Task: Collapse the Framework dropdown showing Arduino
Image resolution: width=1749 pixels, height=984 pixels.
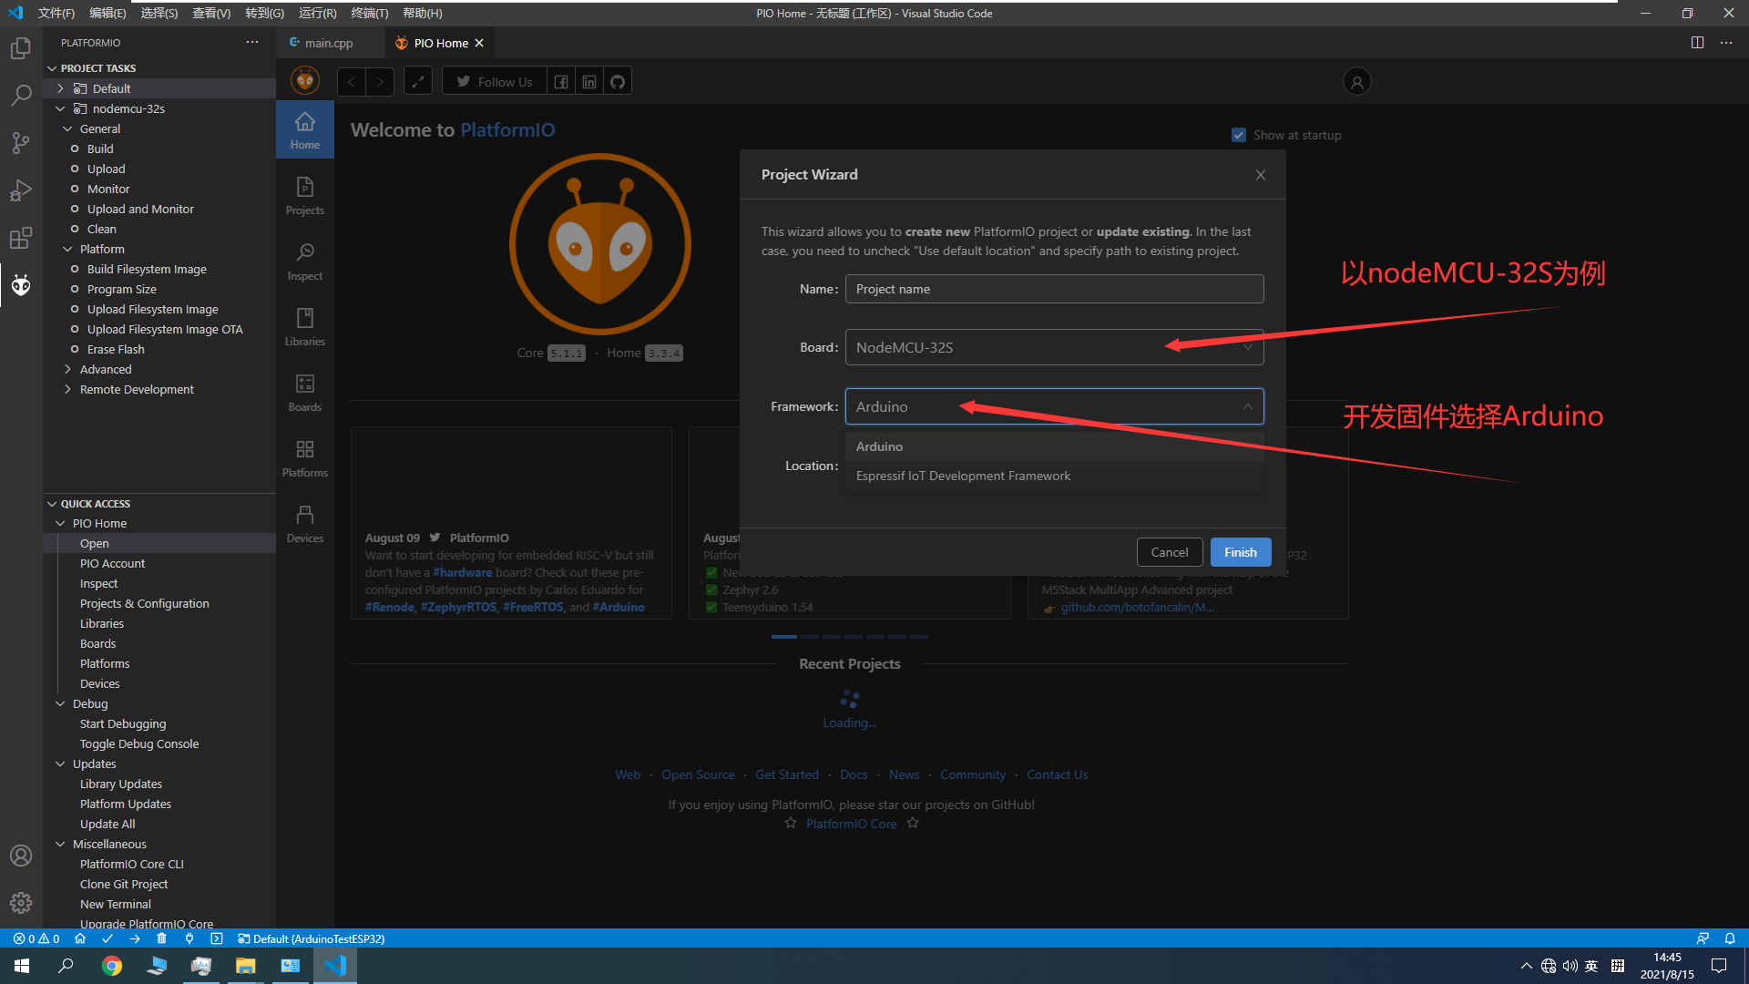Action: (x=1054, y=406)
